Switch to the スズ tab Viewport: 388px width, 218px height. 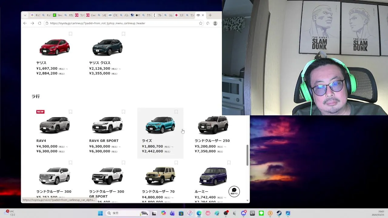tap(179, 15)
